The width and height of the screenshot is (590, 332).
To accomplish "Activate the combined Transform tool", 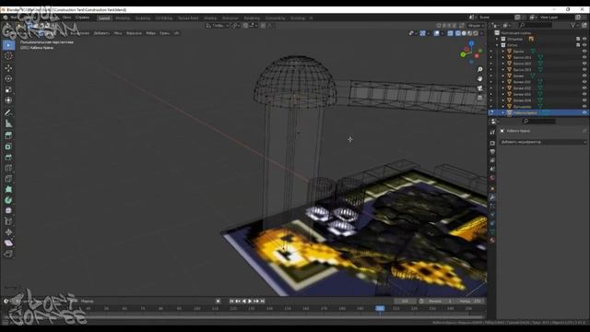I will coord(8,101).
